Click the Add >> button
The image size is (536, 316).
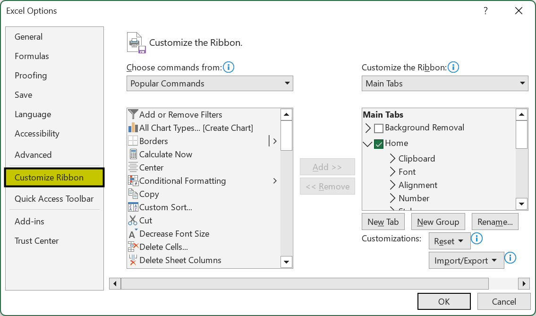327,167
